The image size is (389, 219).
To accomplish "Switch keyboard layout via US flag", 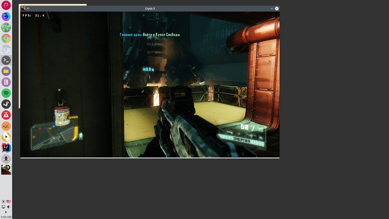I will pyautogui.click(x=9, y=201).
